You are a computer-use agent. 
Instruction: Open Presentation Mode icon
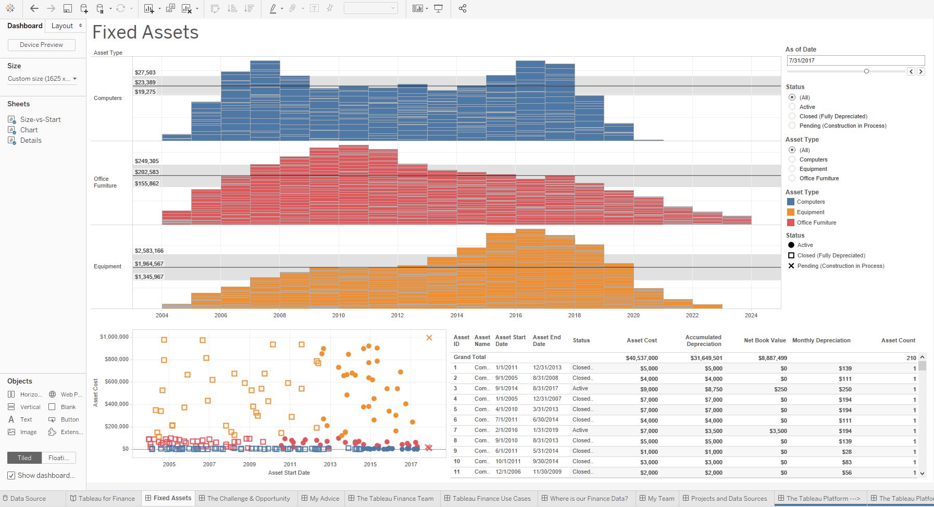[x=439, y=8]
